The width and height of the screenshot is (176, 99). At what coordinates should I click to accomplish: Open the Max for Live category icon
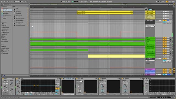coord(2,32)
